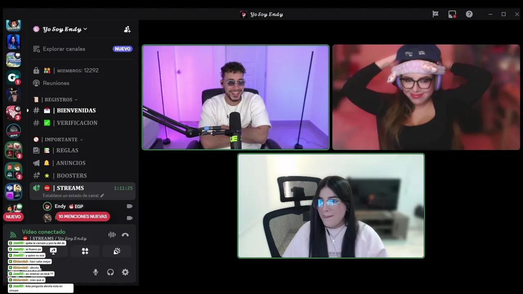Screen dimensions: 523x294
Task: Select user Endy in the STREAMS channel
Action: pyautogui.click(x=60, y=206)
